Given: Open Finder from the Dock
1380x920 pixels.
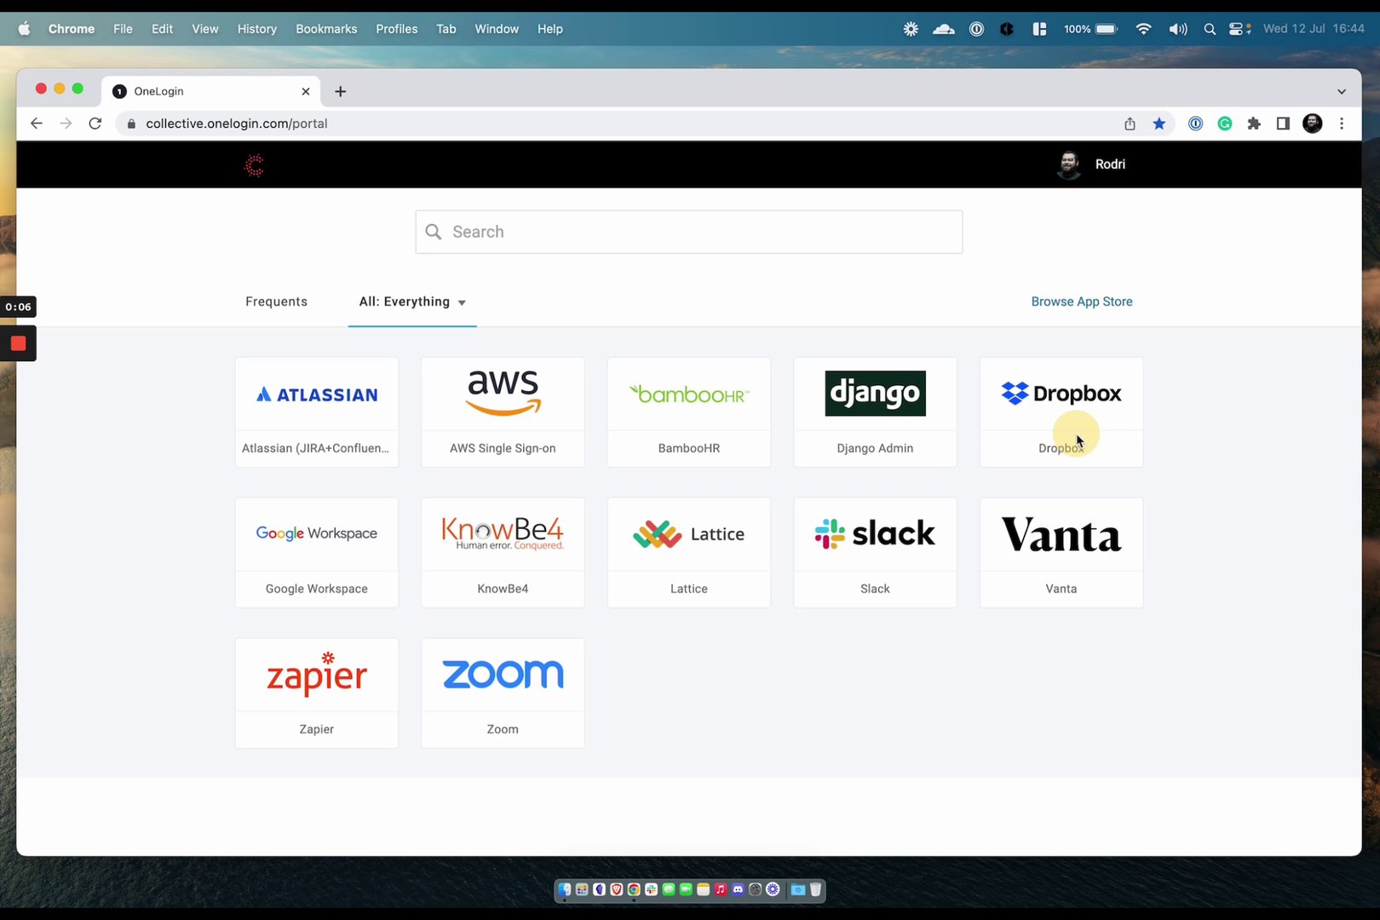Looking at the screenshot, I should [x=565, y=889].
